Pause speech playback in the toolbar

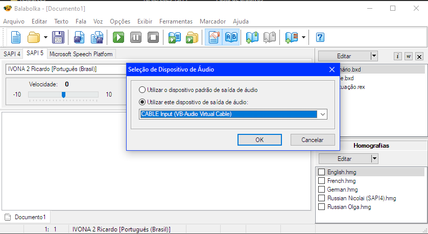(x=136, y=37)
